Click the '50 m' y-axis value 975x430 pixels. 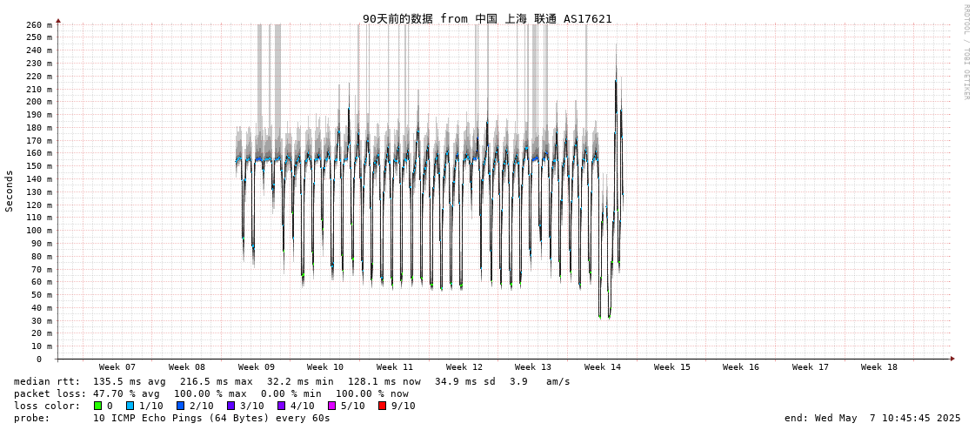click(43, 295)
